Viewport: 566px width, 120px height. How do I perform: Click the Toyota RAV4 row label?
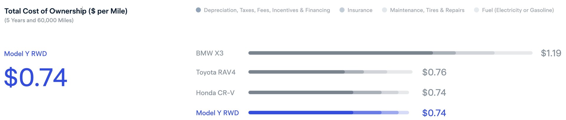pyautogui.click(x=216, y=72)
